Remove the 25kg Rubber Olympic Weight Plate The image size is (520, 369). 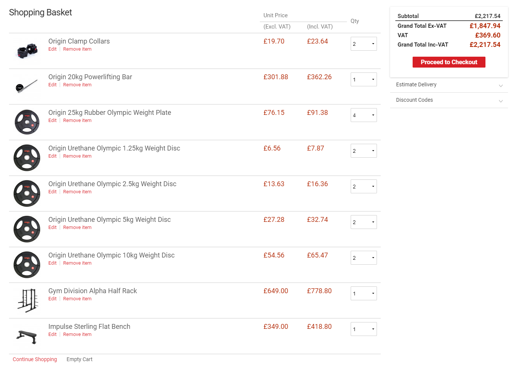click(x=77, y=120)
